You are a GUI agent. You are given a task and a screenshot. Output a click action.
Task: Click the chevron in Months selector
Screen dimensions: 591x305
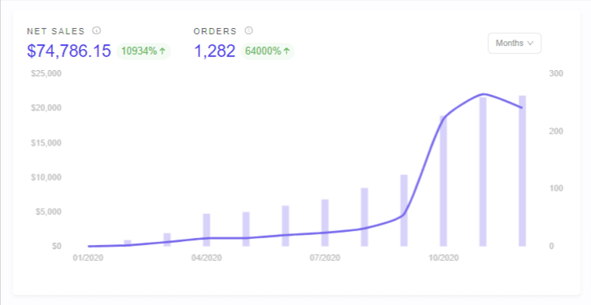coord(530,44)
